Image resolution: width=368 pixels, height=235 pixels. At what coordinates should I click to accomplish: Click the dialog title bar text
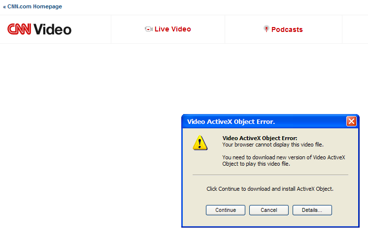(x=231, y=121)
